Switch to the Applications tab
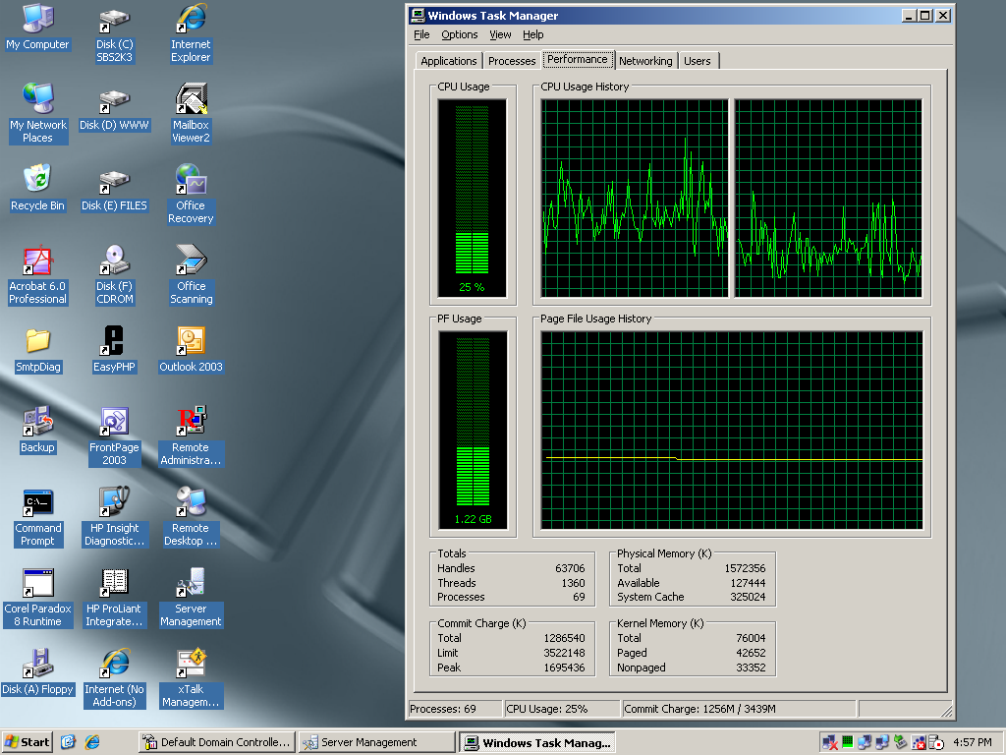This screenshot has width=1006, height=755. pyautogui.click(x=448, y=61)
